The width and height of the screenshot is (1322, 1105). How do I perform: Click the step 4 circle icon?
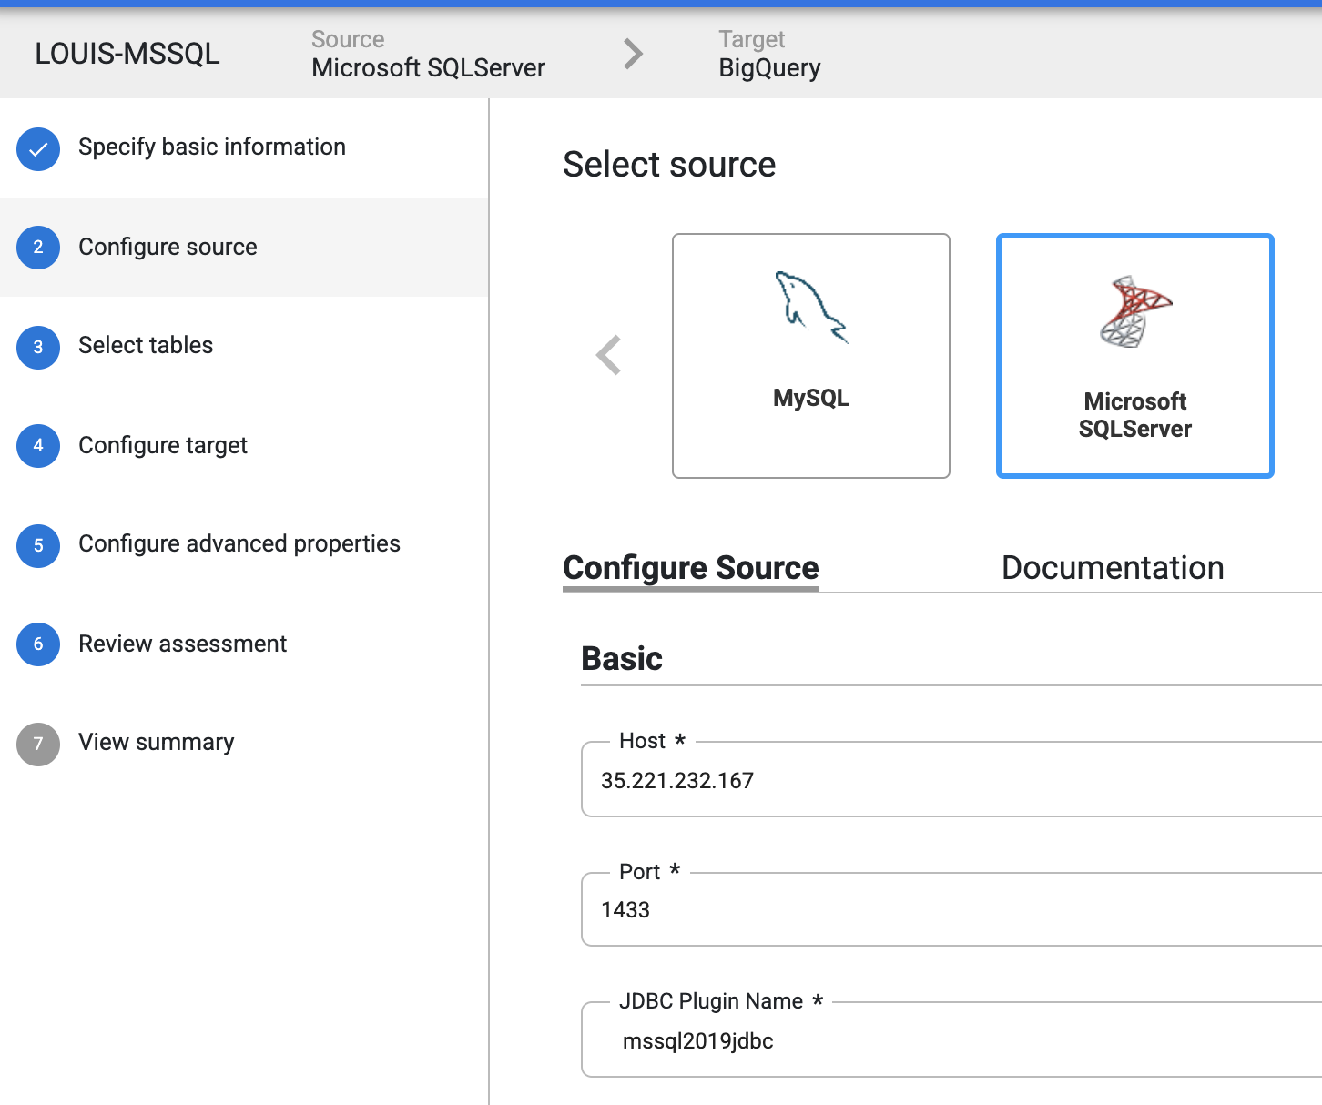[38, 446]
